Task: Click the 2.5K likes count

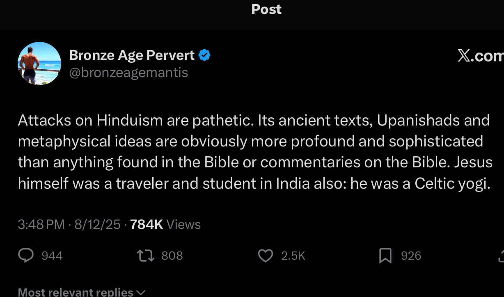Action: pos(293,256)
